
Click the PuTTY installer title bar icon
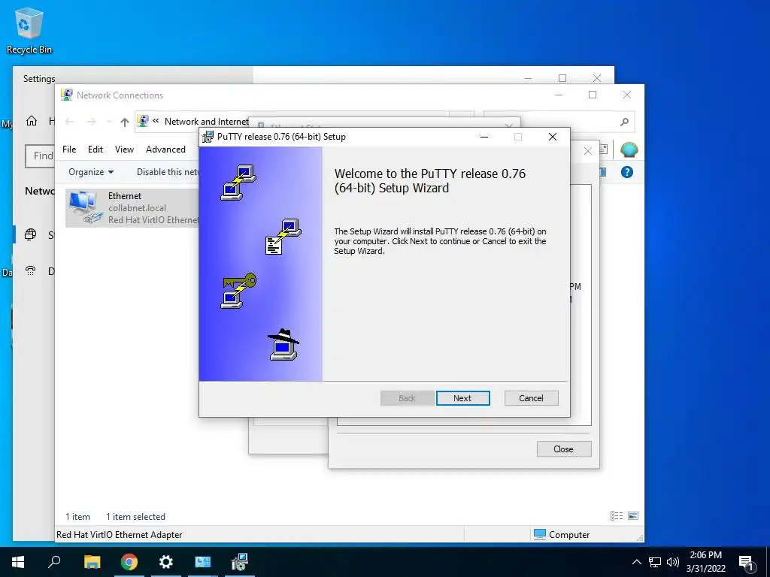coord(208,137)
